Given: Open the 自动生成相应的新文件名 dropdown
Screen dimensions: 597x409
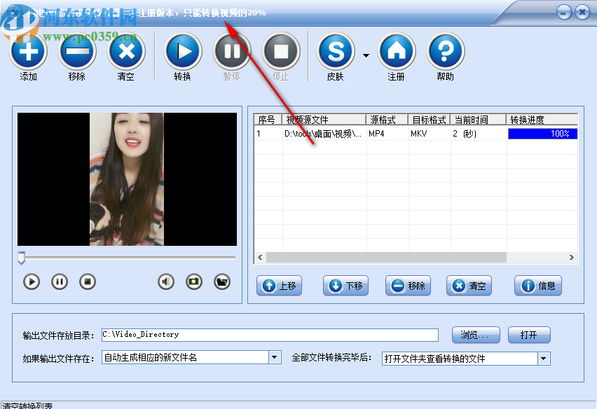Looking at the screenshot, I should pos(275,357).
